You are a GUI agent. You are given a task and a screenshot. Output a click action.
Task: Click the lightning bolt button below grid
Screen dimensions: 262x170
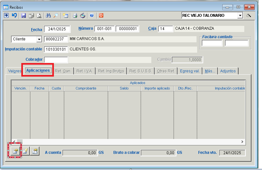pyautogui.click(x=25, y=151)
